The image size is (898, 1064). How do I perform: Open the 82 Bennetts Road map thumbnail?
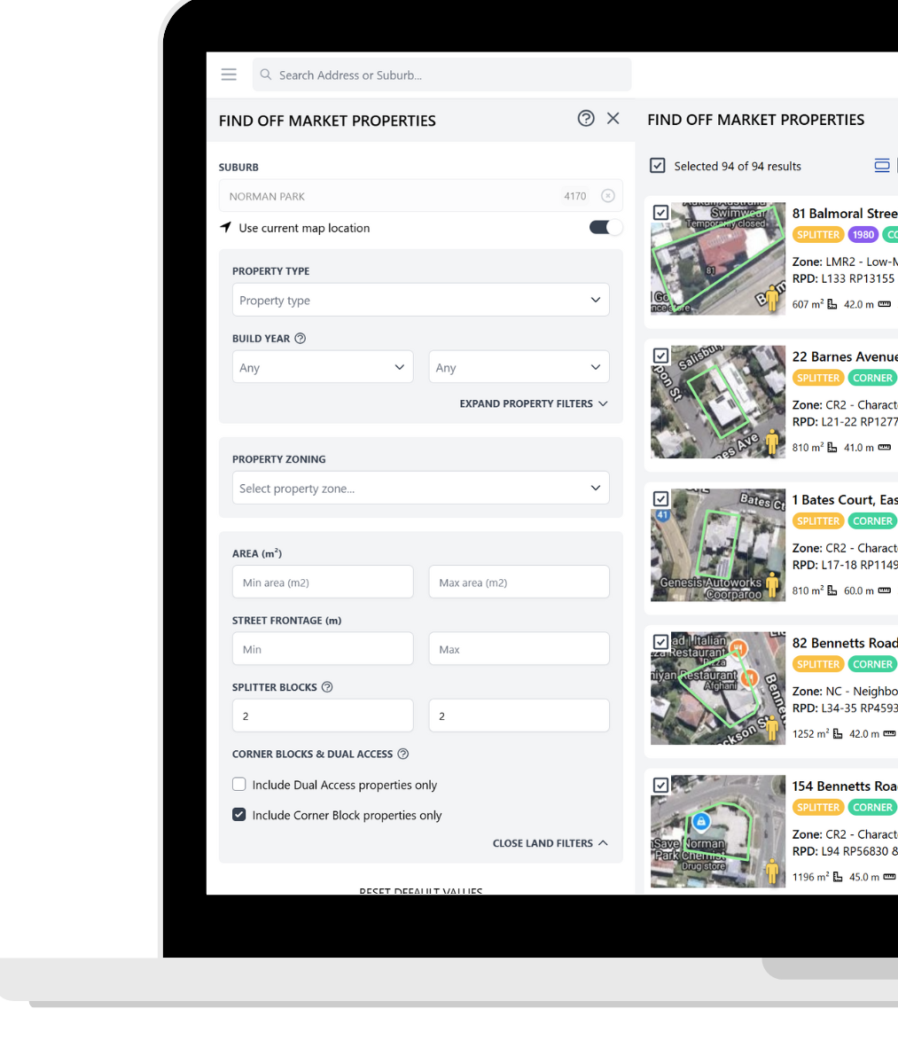[718, 688]
